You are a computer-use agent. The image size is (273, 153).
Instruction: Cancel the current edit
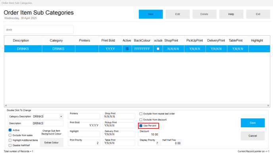(x=253, y=136)
